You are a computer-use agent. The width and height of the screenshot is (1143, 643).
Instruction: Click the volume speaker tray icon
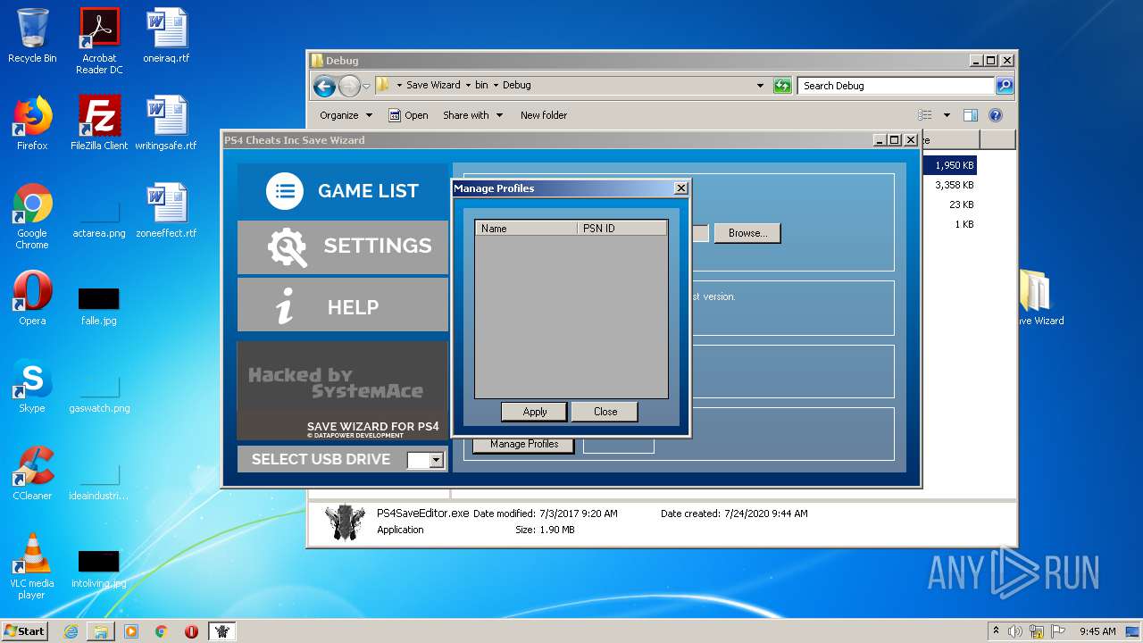1015,631
